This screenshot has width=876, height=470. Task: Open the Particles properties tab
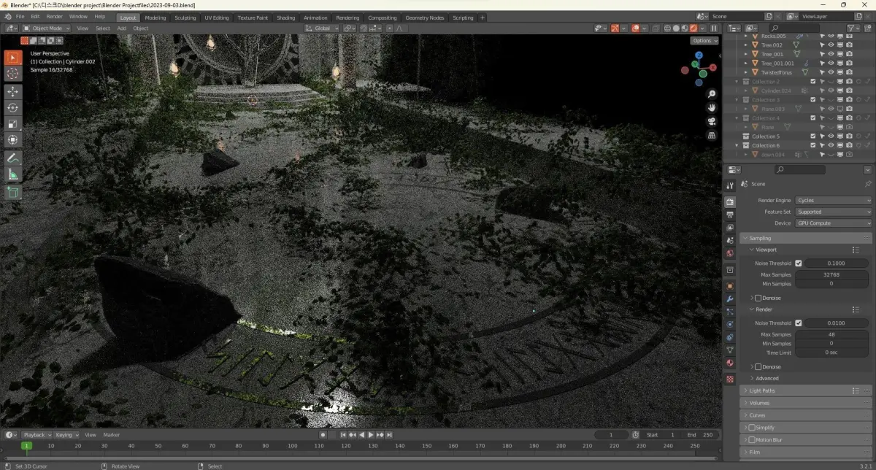pyautogui.click(x=730, y=312)
